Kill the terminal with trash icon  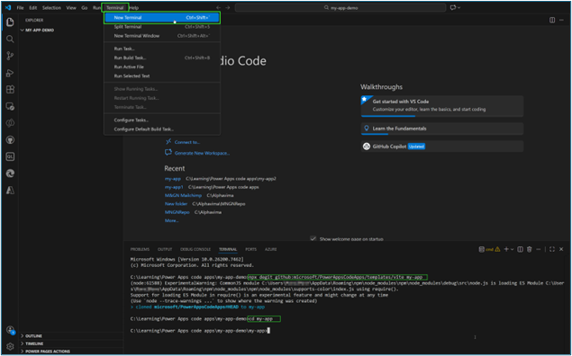530,249
